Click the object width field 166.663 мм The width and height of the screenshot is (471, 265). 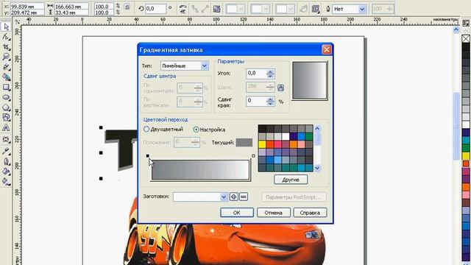[71, 6]
